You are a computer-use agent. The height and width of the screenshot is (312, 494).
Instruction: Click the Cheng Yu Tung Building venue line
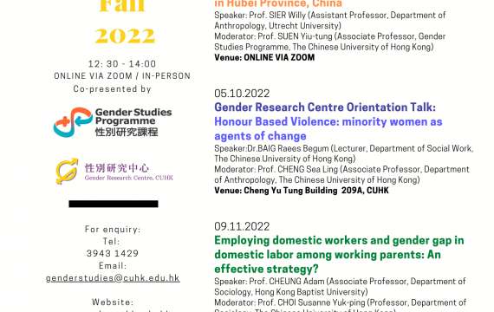[x=302, y=191]
